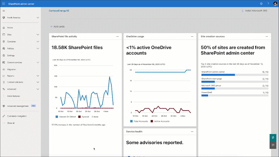This screenshot has height=157, width=279.
Task: Click the Migration cloud icon
Action: coord(4,69)
